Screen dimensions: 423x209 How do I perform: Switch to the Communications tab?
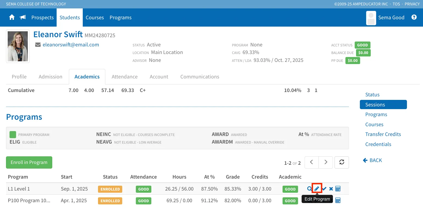click(x=200, y=77)
